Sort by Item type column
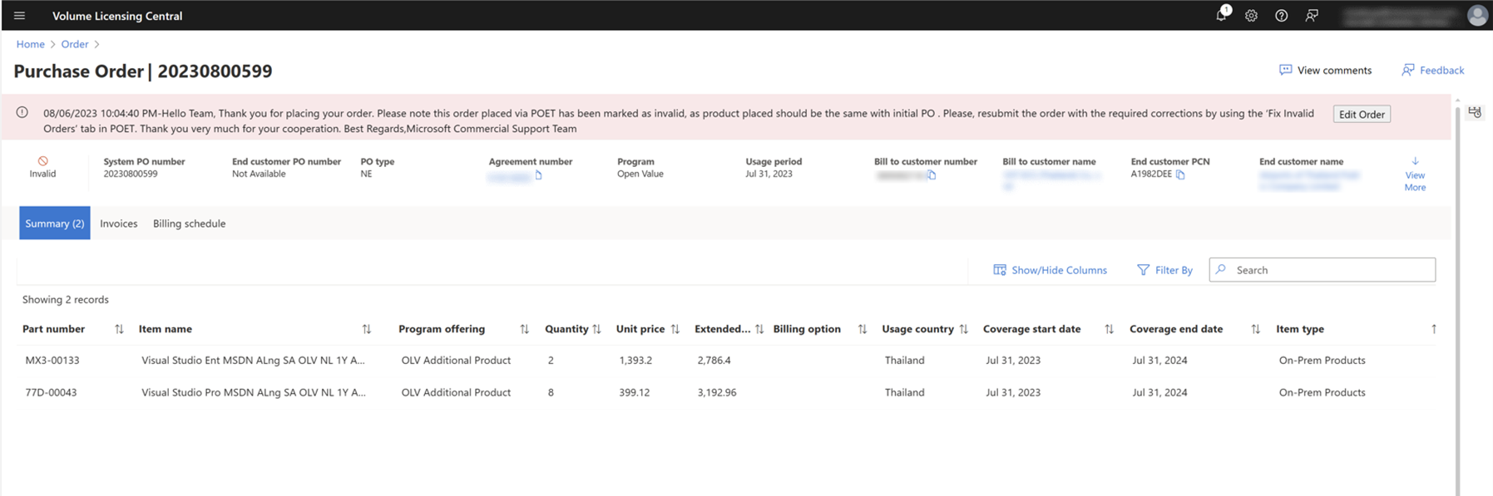This screenshot has height=496, width=1493. click(1434, 330)
